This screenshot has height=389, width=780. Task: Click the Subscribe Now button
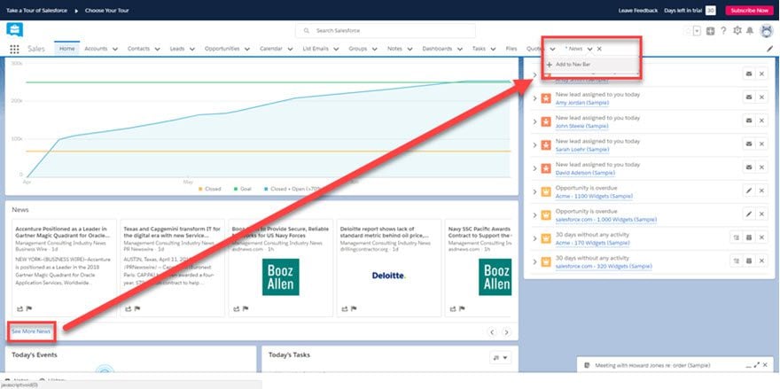(x=750, y=11)
